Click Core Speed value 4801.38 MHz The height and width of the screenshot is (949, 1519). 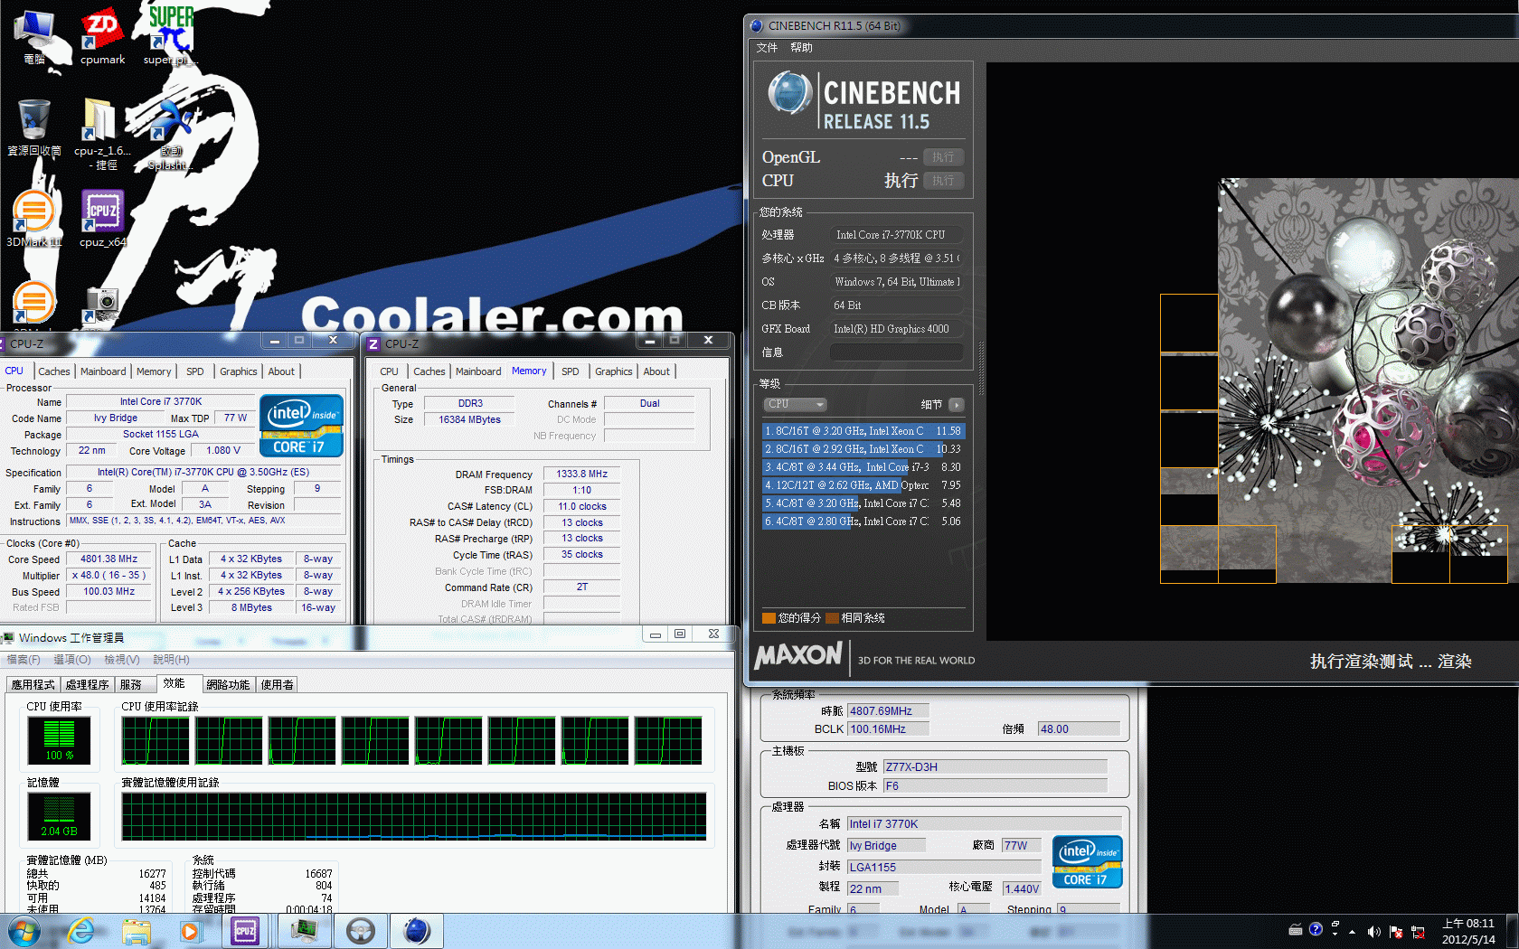tap(109, 559)
